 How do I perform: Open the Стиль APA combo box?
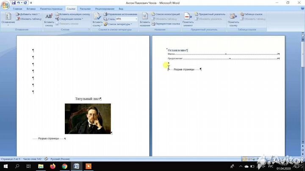(127, 19)
